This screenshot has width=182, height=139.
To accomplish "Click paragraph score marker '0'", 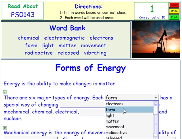I will (5, 128).
